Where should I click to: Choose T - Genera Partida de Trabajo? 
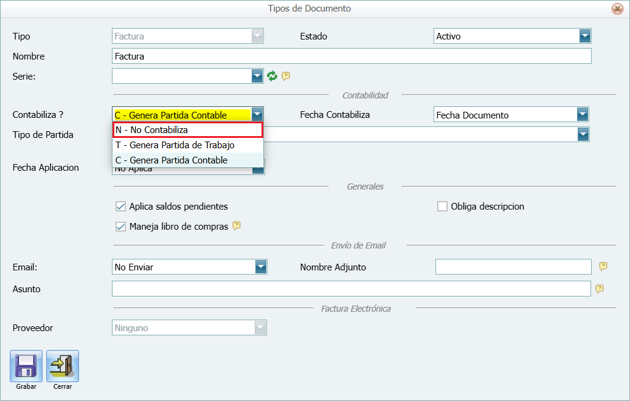click(188, 145)
